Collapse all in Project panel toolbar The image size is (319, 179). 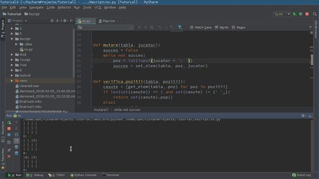[58, 21]
